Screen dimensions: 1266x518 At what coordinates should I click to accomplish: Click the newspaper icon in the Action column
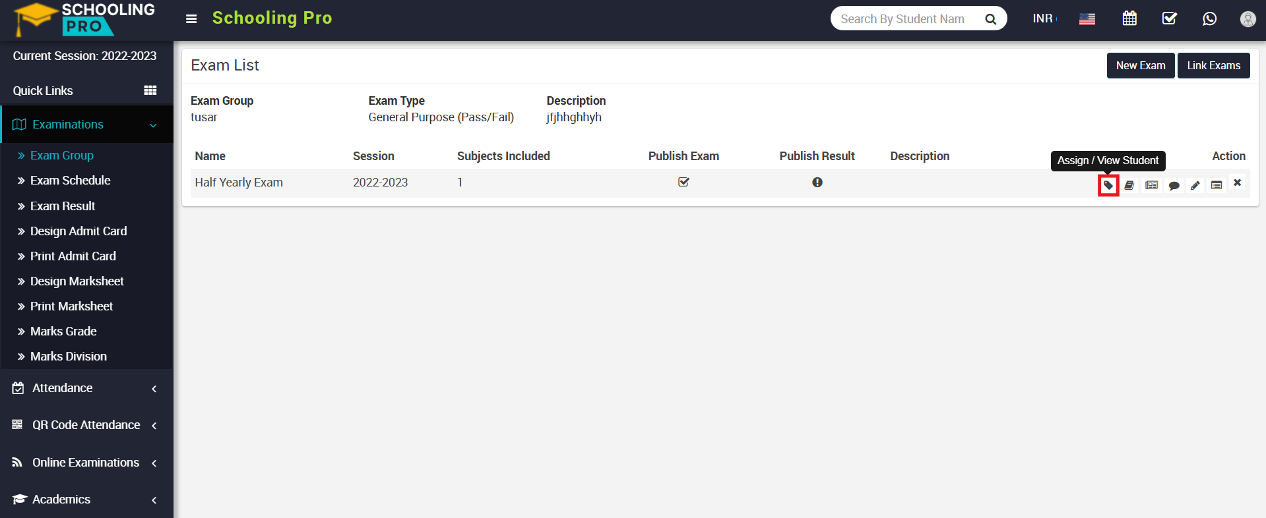tap(1151, 186)
